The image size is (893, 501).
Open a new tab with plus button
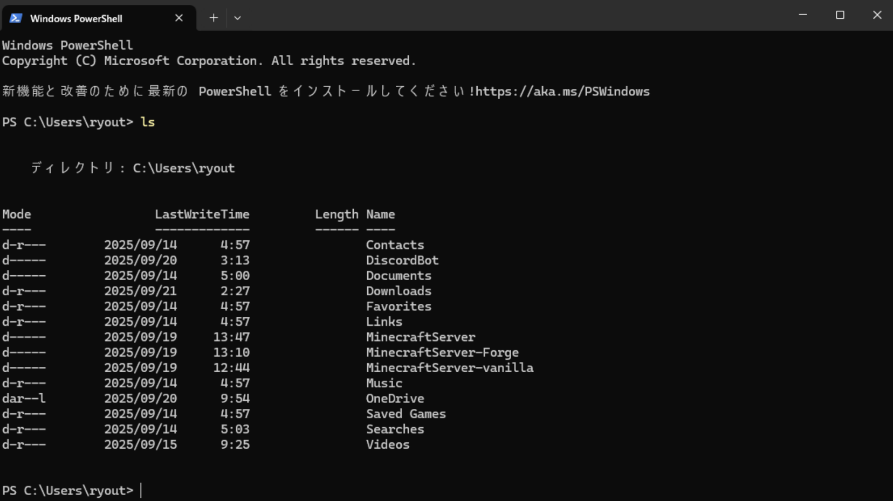pos(214,18)
